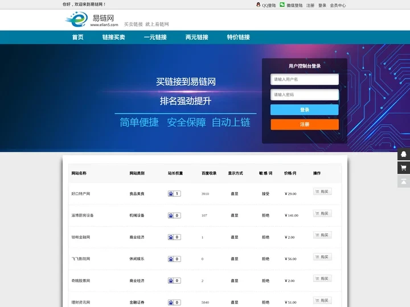Click 购买 button for 好口特产网

[x=322, y=192]
